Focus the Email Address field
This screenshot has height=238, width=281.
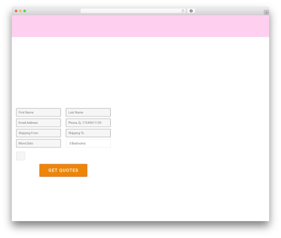pos(38,123)
